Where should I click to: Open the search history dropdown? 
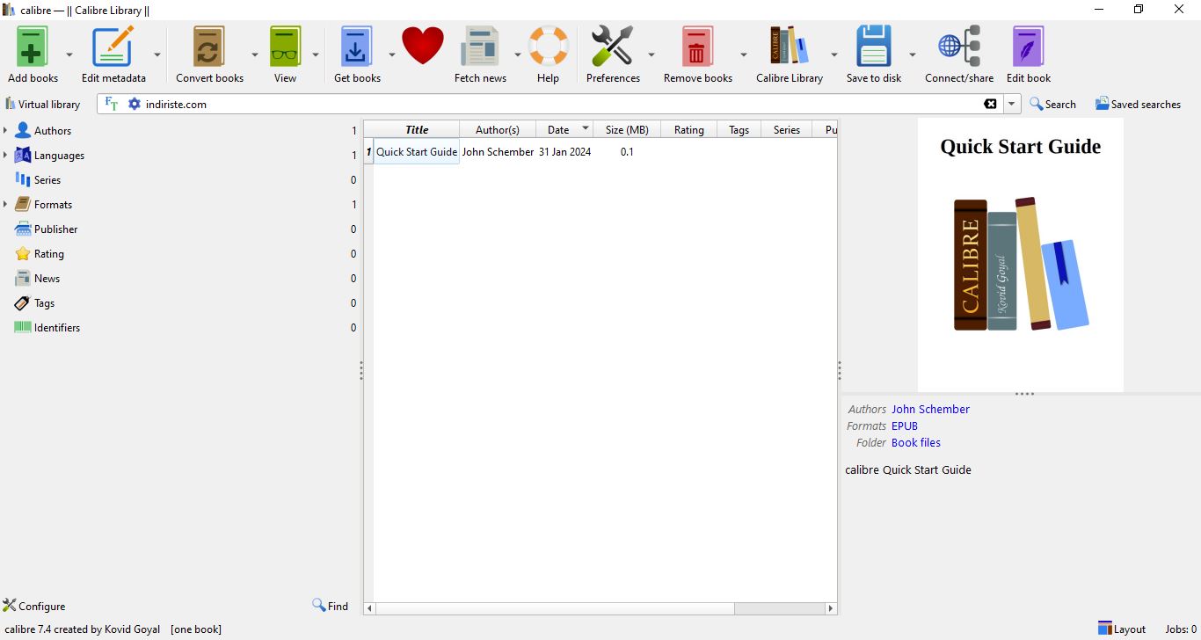click(1012, 104)
